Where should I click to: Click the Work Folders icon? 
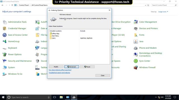37,74
